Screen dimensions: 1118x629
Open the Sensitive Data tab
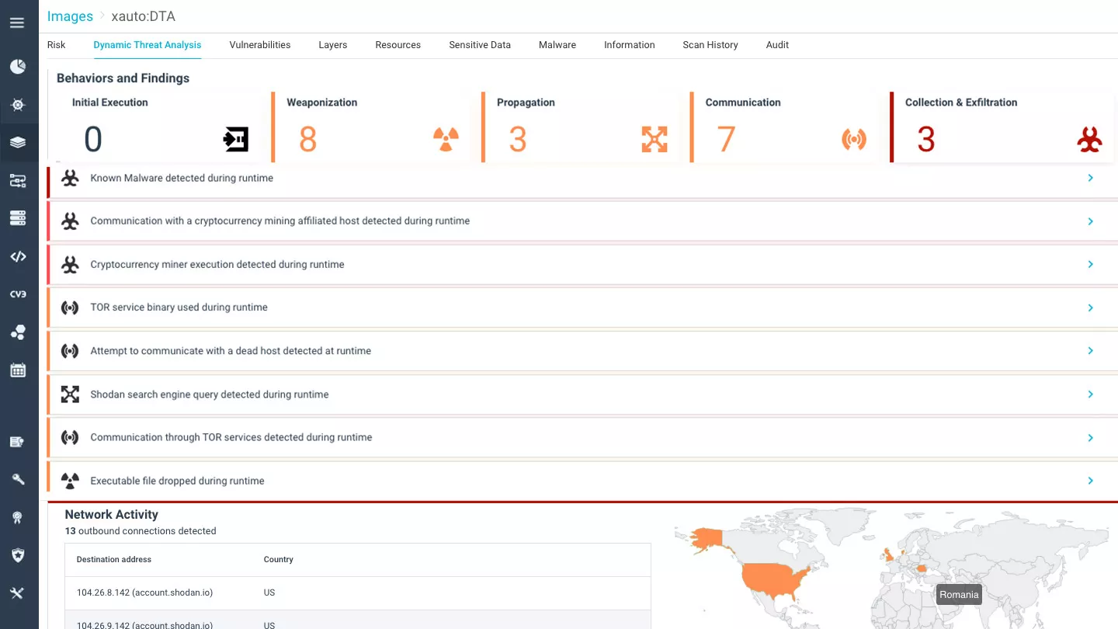click(480, 45)
